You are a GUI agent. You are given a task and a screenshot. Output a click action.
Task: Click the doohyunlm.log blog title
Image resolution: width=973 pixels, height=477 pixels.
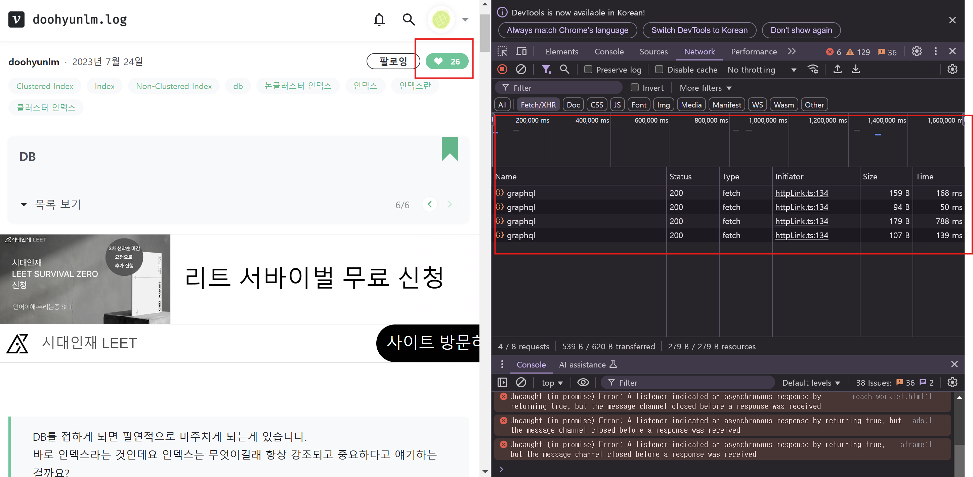tap(80, 19)
